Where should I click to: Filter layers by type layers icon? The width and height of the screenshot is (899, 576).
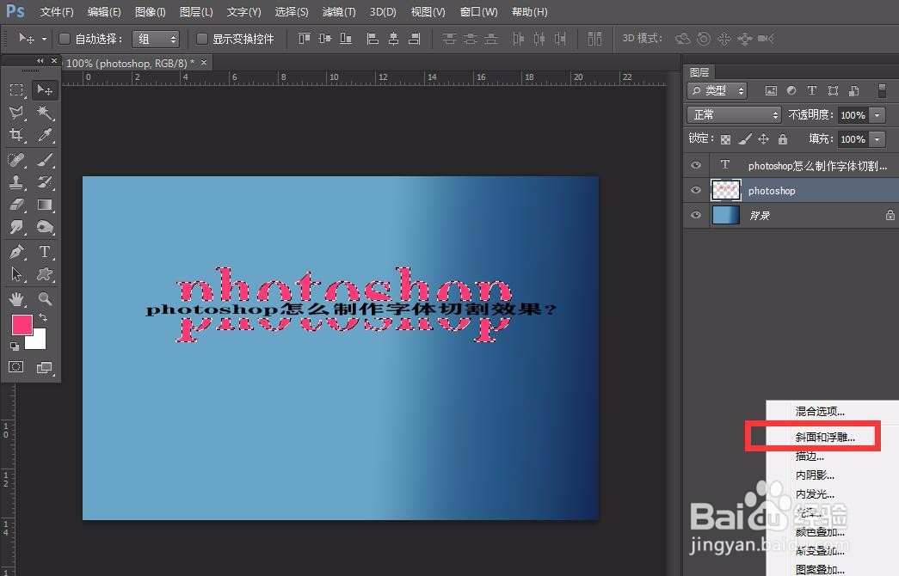[812, 90]
